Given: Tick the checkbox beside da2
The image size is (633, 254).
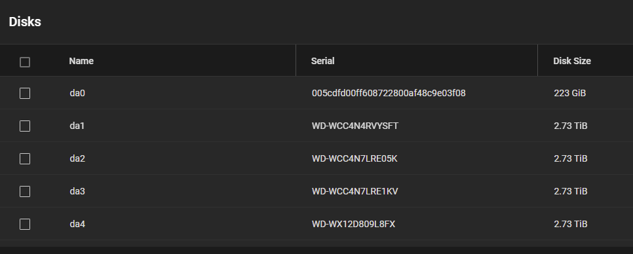Looking at the screenshot, I should point(25,159).
